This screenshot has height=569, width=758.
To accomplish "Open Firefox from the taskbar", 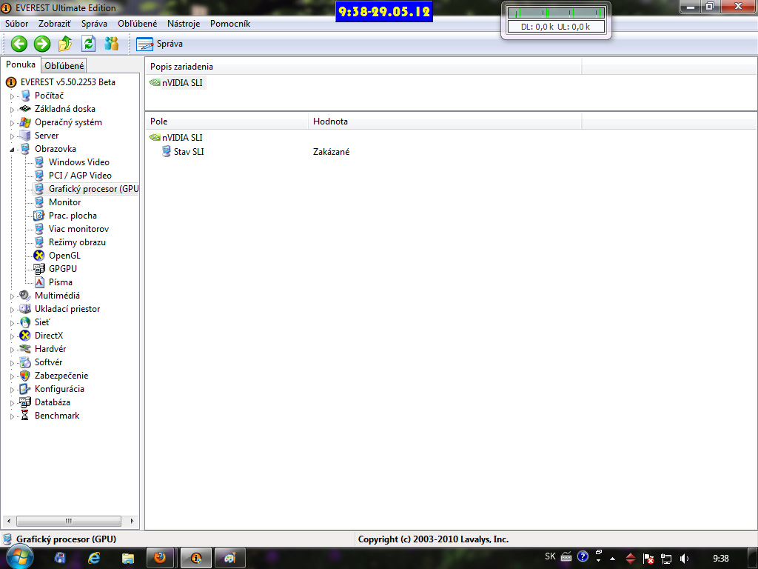I will tap(160, 558).
